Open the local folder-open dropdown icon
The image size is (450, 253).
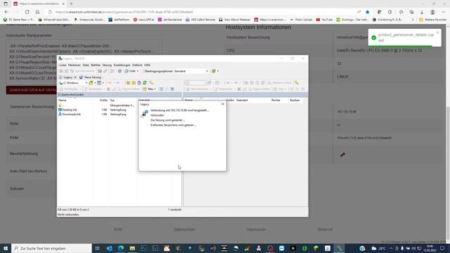(x=92, y=83)
